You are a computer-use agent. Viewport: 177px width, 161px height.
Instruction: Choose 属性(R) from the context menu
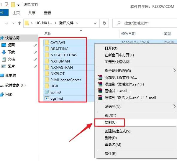136,153
